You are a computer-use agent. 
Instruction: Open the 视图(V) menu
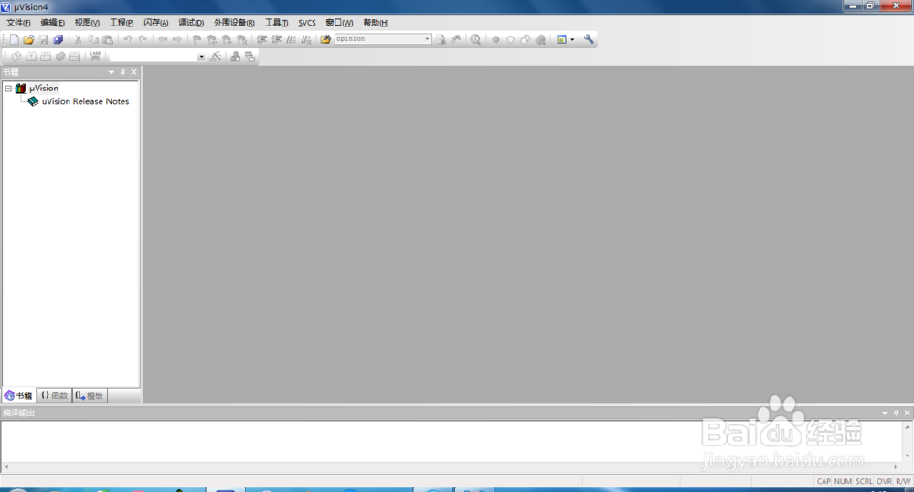pyautogui.click(x=87, y=23)
